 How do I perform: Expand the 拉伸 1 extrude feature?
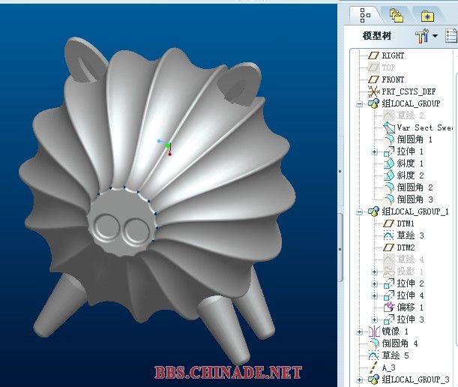(x=375, y=151)
